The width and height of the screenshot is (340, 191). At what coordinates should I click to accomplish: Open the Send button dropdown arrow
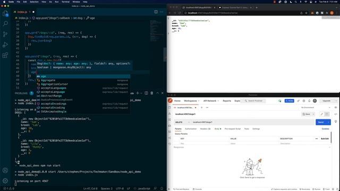328,123
